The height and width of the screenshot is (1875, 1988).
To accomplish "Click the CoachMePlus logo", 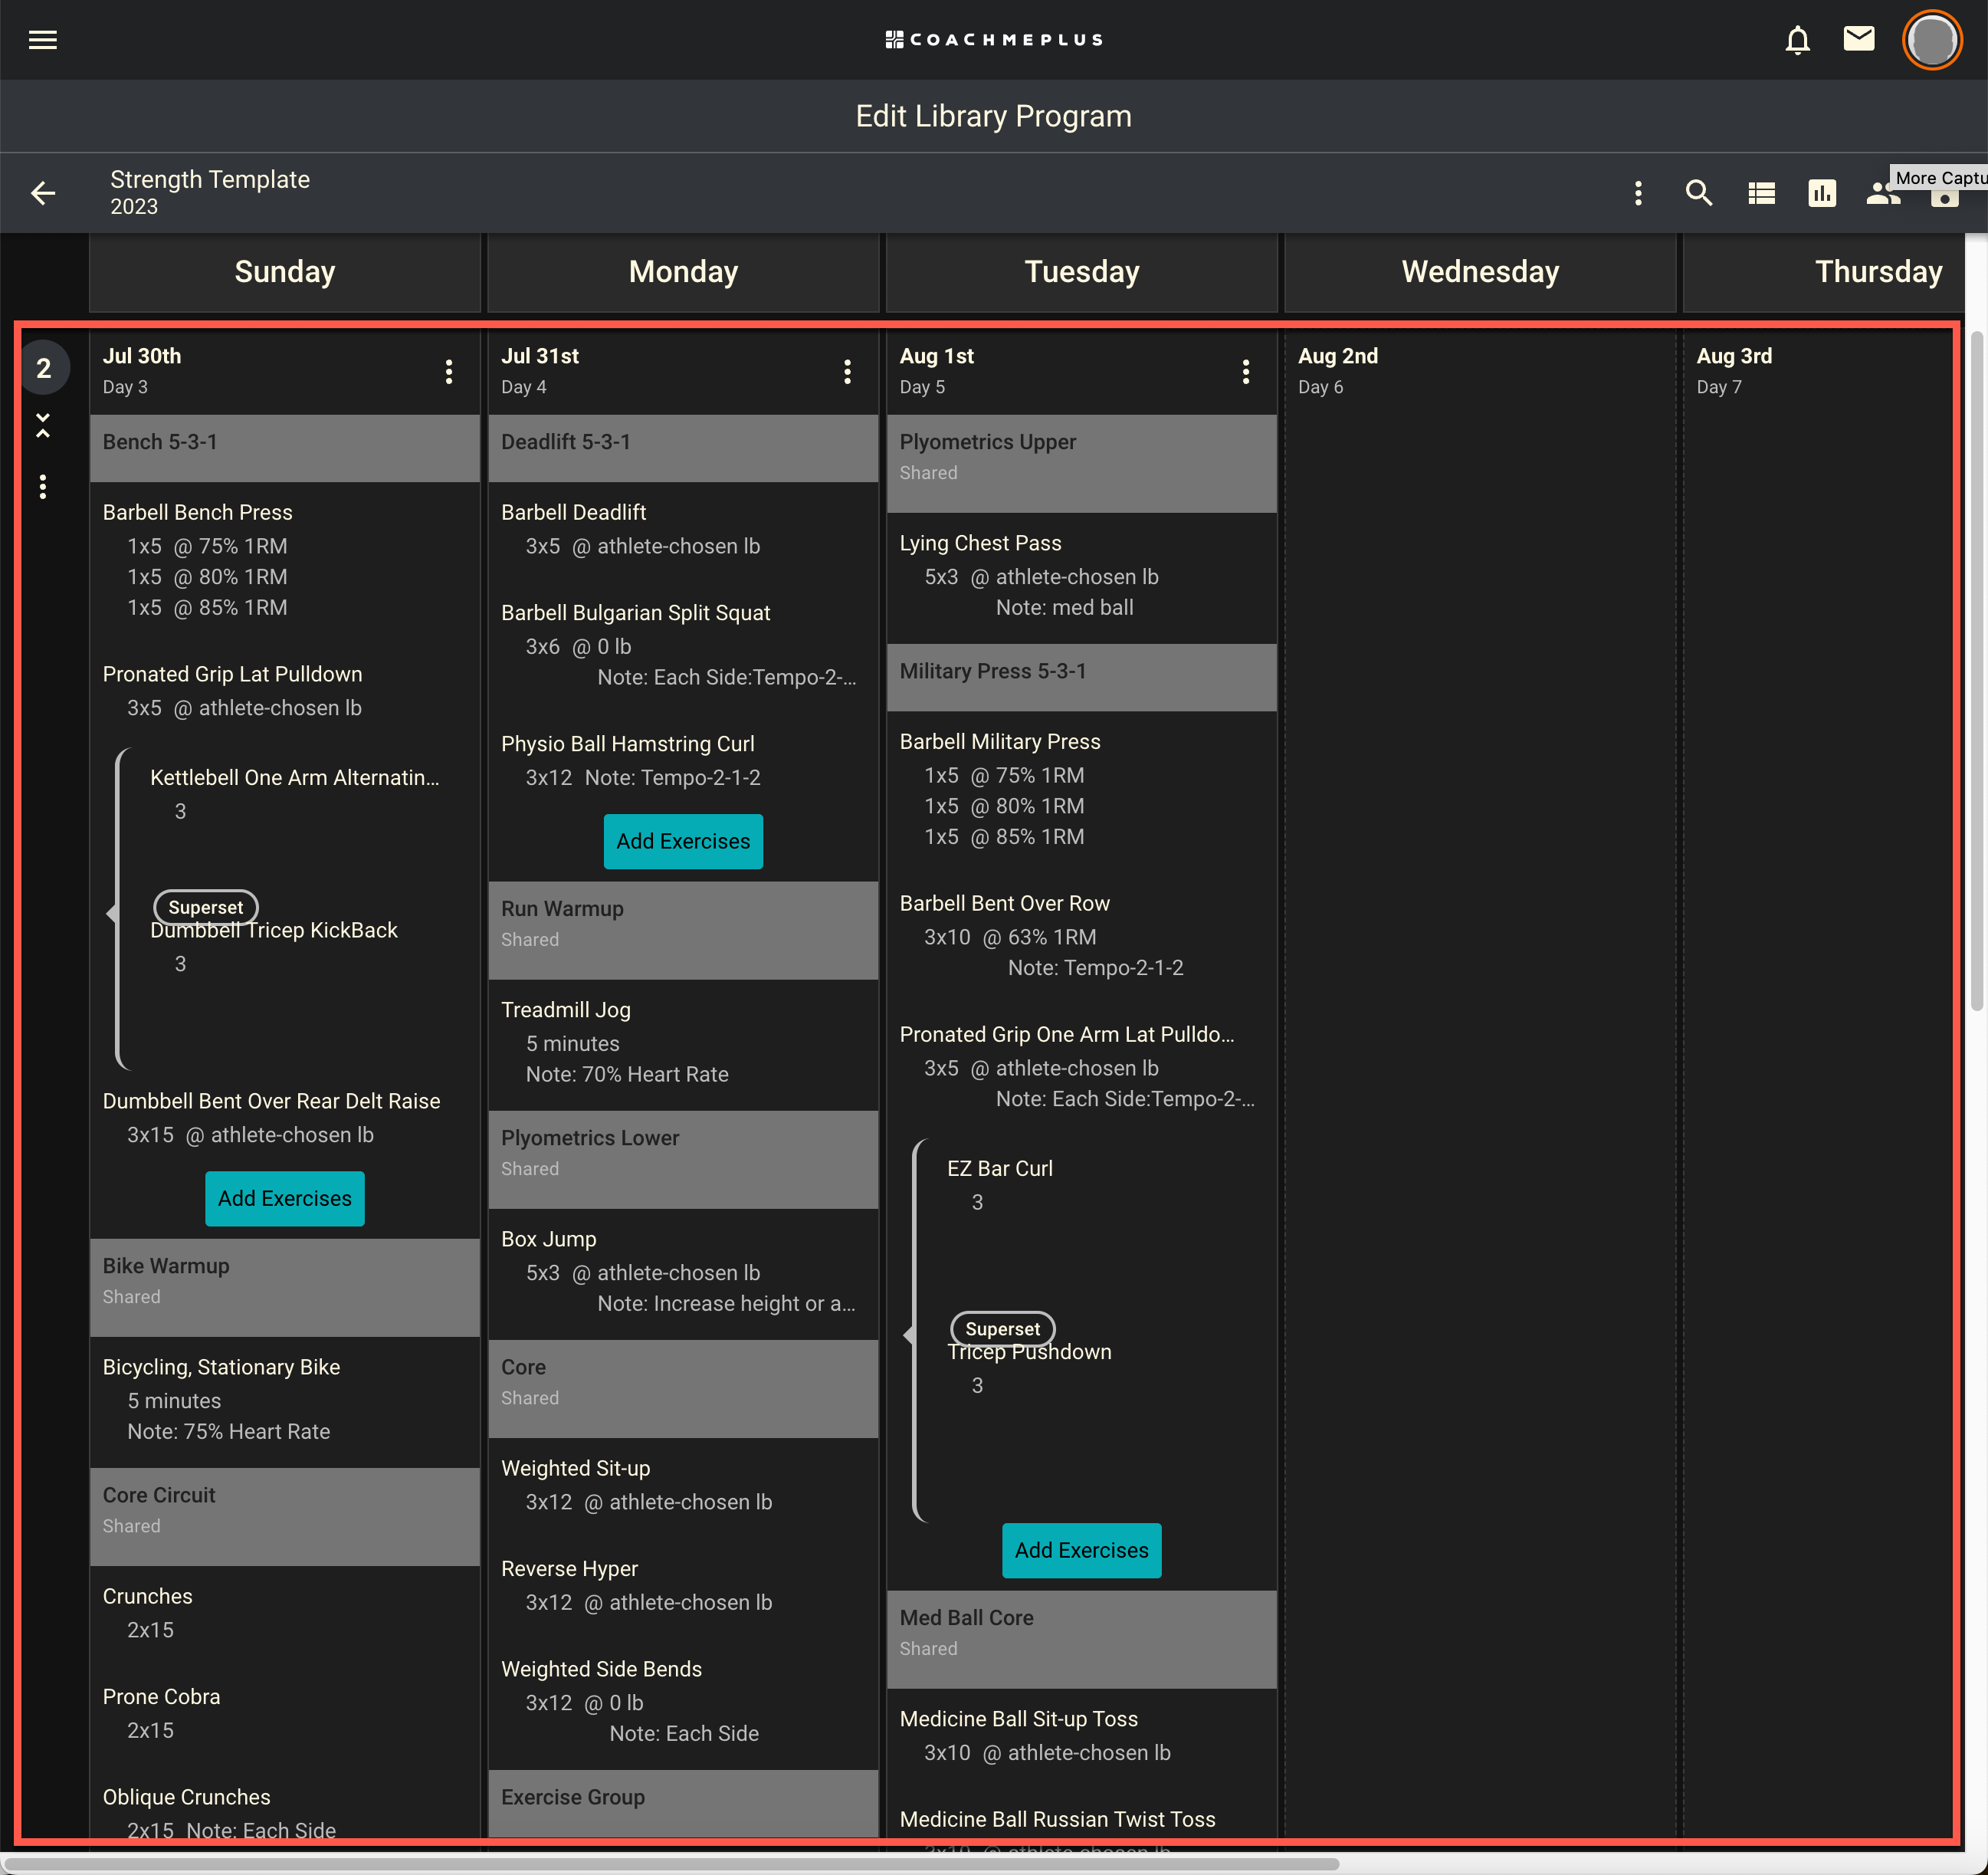I will (x=994, y=40).
